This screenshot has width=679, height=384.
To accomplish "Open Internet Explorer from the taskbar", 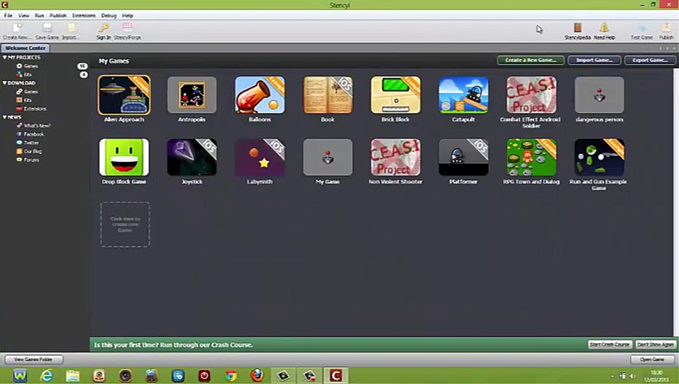I will [x=46, y=375].
